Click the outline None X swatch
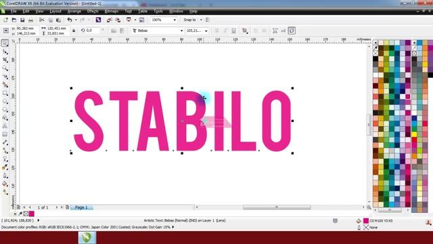Viewport: 433px width, 244px height. click(x=366, y=228)
